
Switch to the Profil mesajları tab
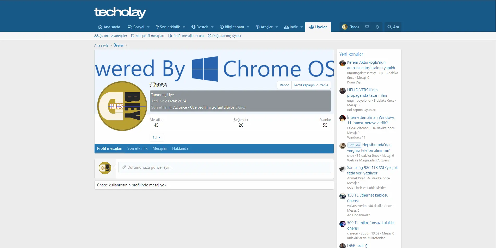pyautogui.click(x=110, y=149)
